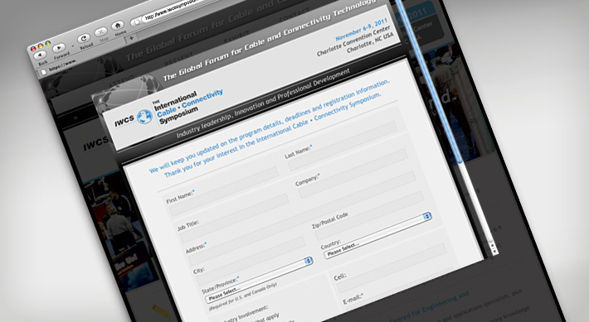Open a new tab with plus button

[131, 38]
